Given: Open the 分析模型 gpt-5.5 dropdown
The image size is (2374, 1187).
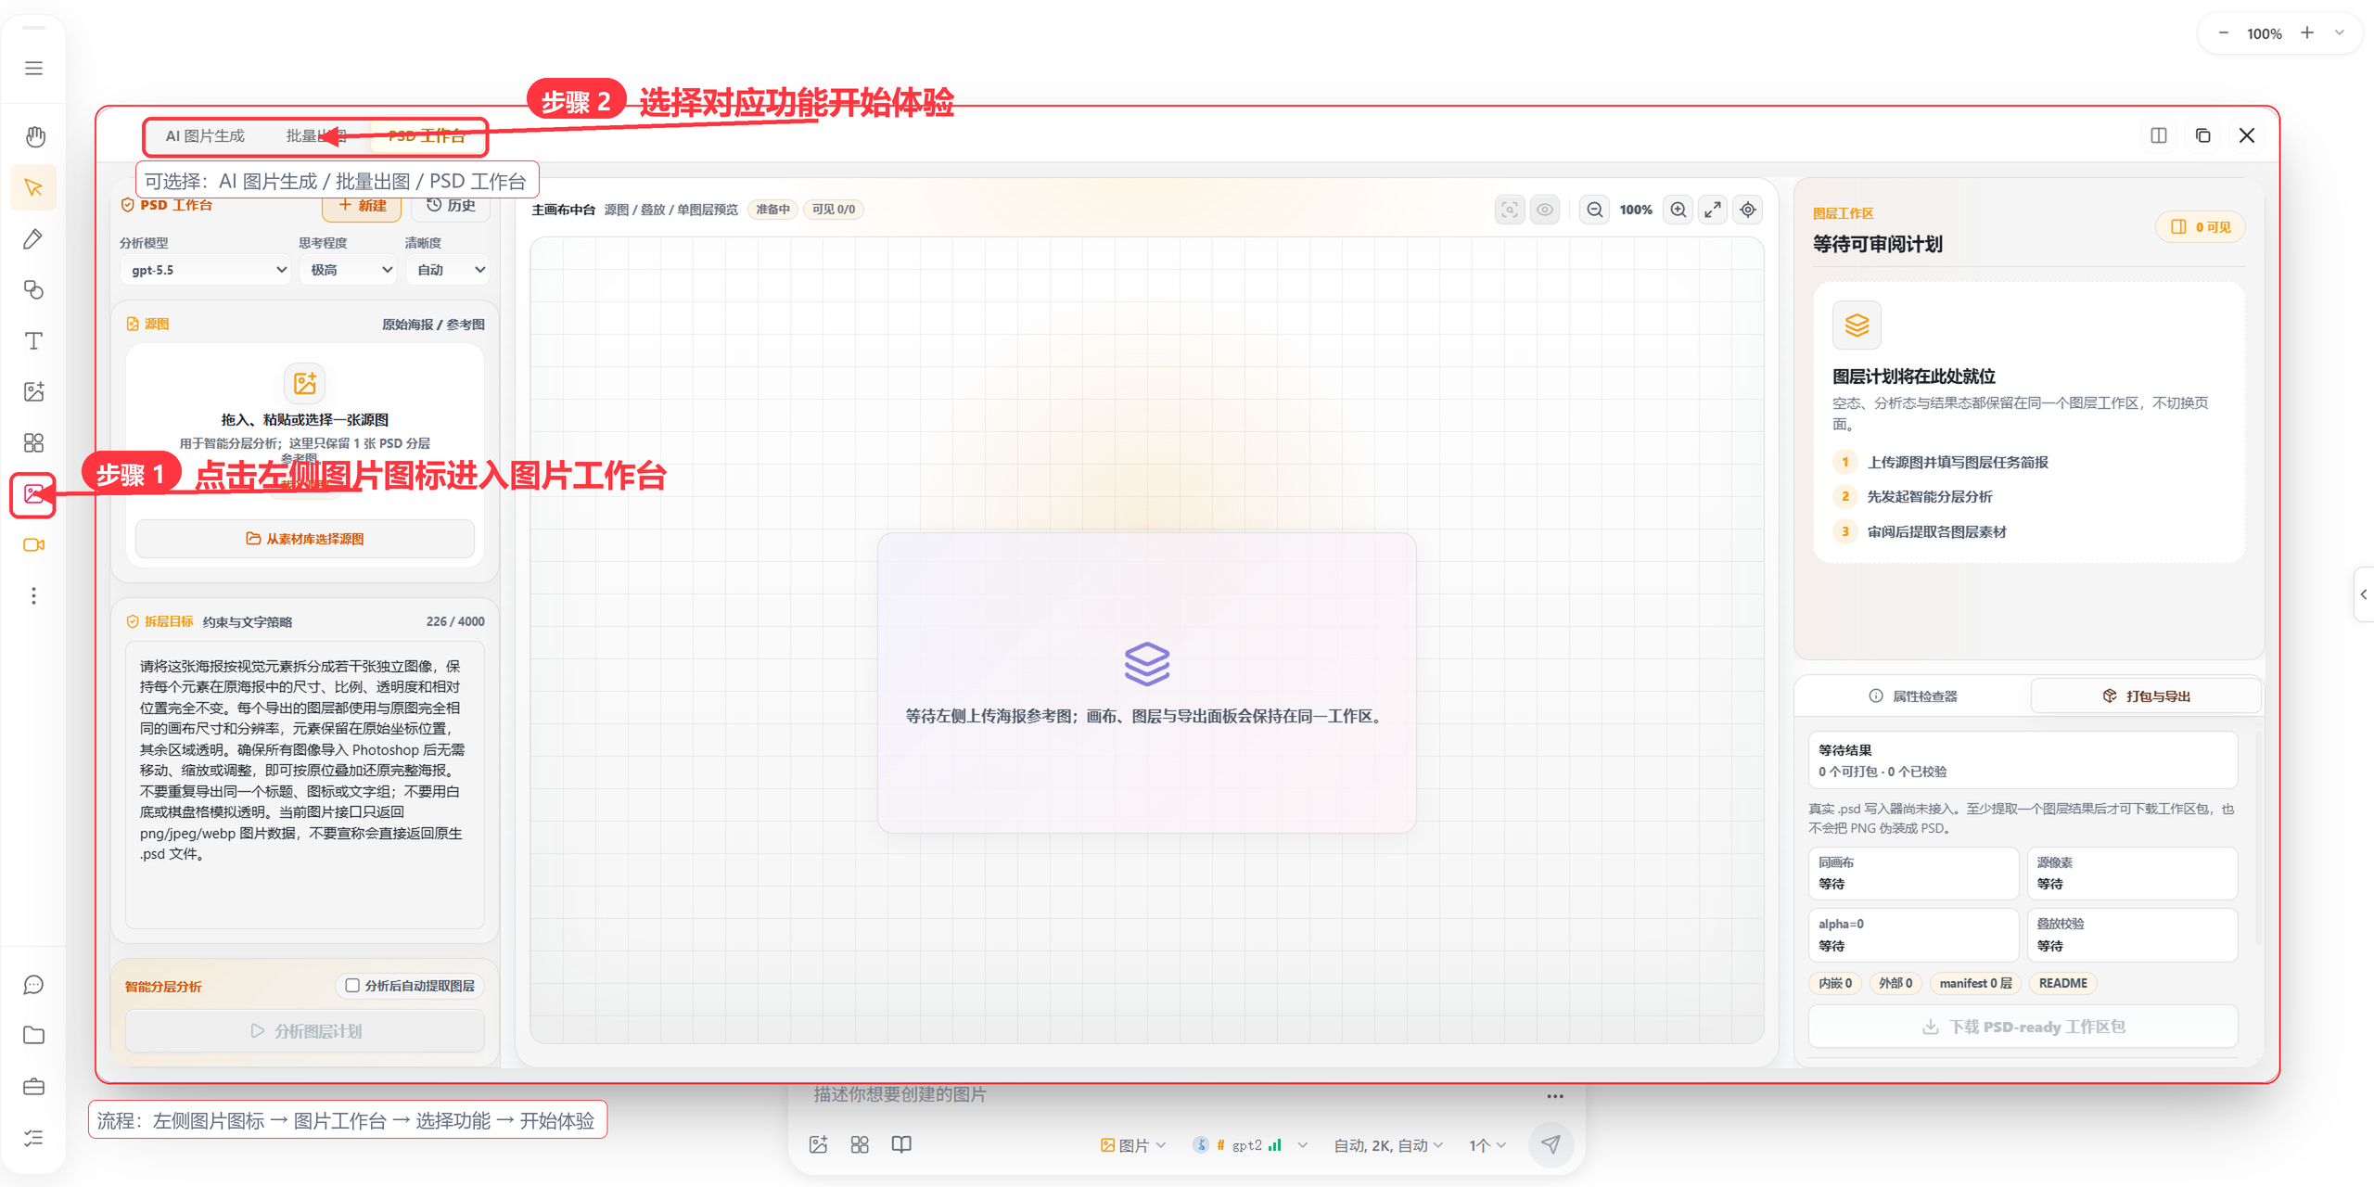Looking at the screenshot, I should 207,270.
